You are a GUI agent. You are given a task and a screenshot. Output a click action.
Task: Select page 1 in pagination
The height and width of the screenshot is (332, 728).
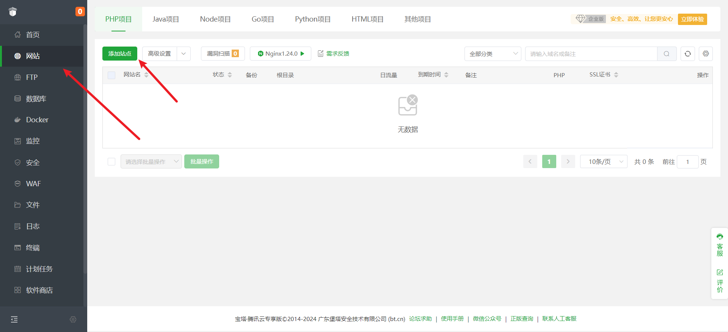pos(549,162)
